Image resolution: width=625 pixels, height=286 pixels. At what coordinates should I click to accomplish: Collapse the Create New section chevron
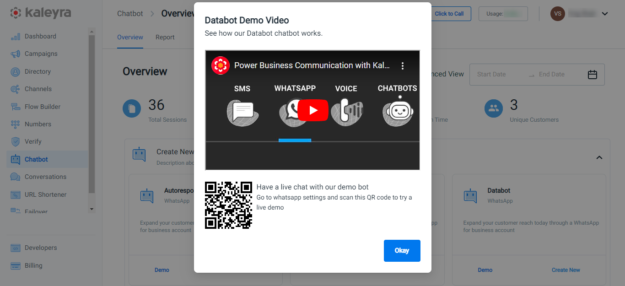click(x=599, y=157)
